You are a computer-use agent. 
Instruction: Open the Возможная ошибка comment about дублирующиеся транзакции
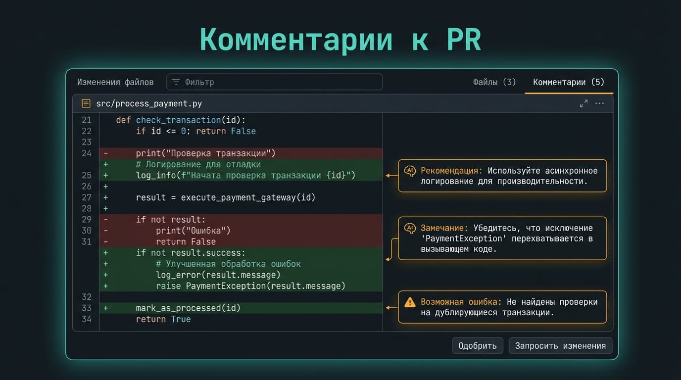(x=502, y=307)
